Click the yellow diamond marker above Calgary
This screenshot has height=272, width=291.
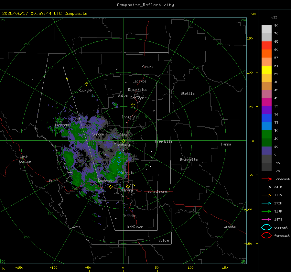tap(128, 186)
